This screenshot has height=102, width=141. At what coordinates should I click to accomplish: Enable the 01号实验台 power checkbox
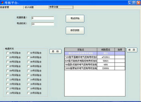click(7, 53)
